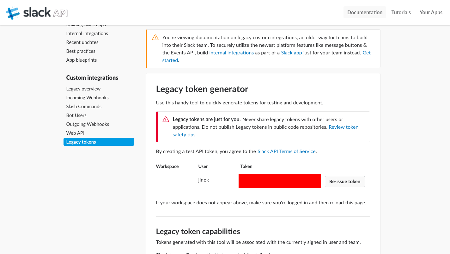This screenshot has height=254, width=450.
Task: Click the user name jinok
Action: [x=204, y=180]
